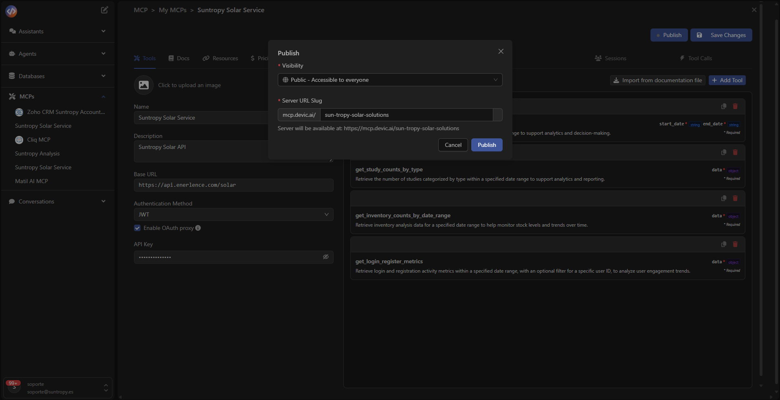Expand the Conversations section

(x=103, y=201)
